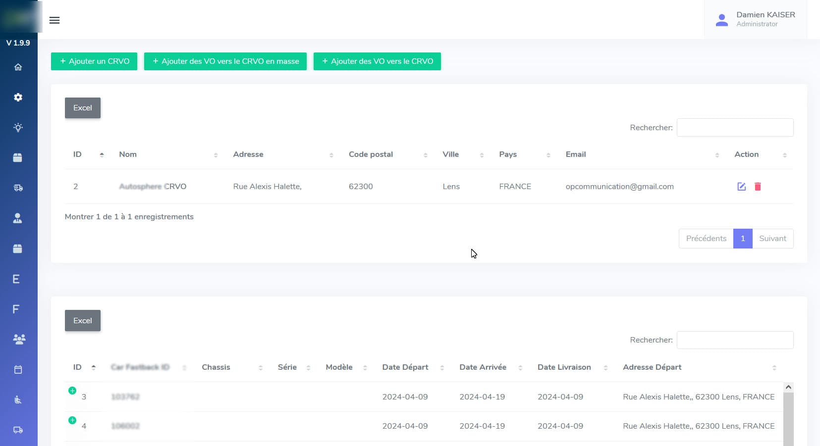The image size is (820, 446).
Task: Click the edit icon for Autosphere CRVO
Action: 741,187
